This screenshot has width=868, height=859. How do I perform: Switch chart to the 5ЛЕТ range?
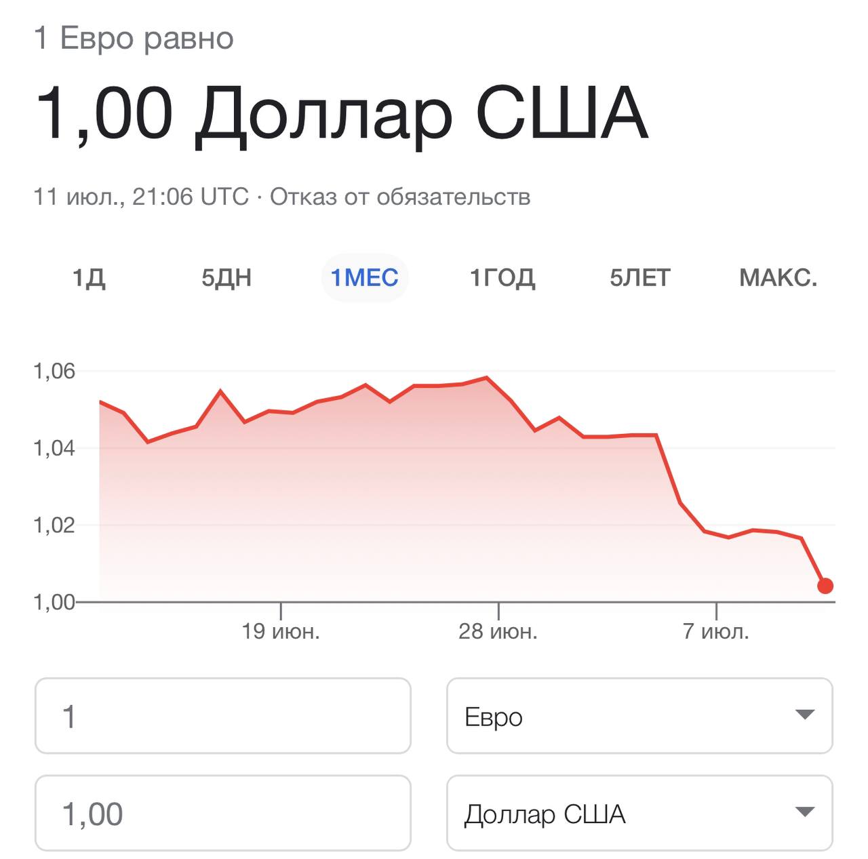tap(639, 278)
